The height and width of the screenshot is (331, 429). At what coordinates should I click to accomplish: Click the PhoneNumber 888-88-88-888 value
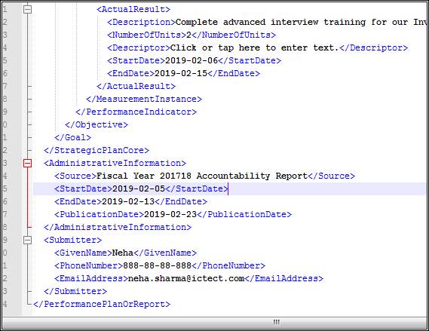pyautogui.click(x=157, y=265)
